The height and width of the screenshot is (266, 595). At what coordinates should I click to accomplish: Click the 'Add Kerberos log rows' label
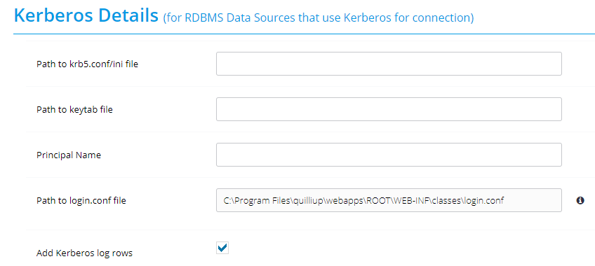[x=84, y=253]
